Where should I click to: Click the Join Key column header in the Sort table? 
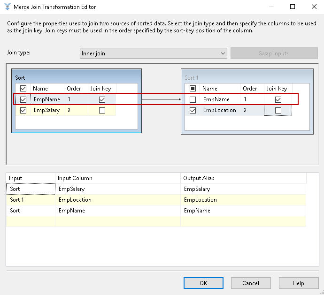pyautogui.click(x=102, y=89)
